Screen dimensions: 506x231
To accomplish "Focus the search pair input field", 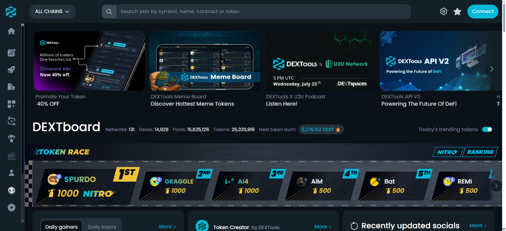I will 263,12.
